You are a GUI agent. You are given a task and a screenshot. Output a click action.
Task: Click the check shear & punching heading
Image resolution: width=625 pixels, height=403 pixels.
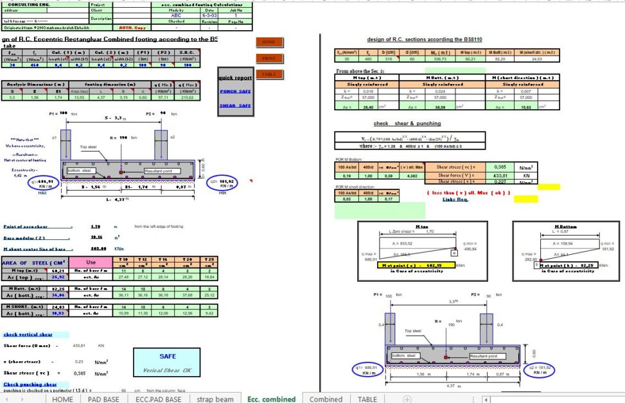pos(407,123)
